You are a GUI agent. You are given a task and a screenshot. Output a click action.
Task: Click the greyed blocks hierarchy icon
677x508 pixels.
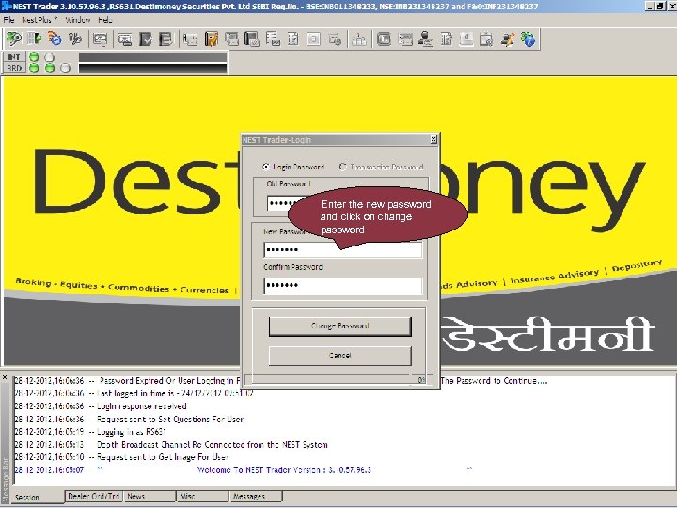click(359, 40)
